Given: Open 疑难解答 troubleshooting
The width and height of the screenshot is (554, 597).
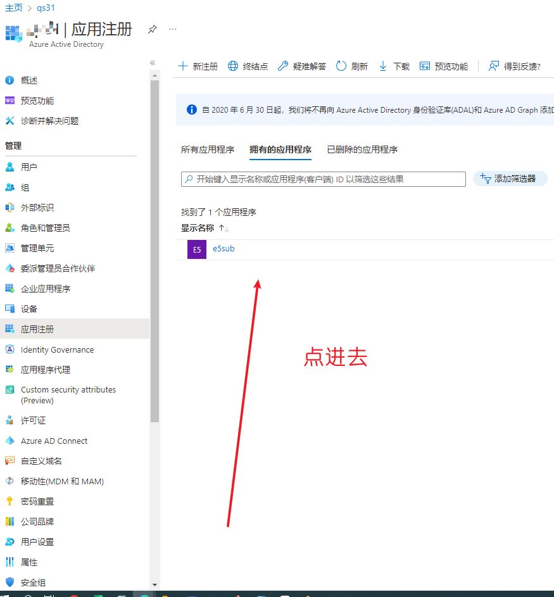Looking at the screenshot, I should tap(302, 66).
